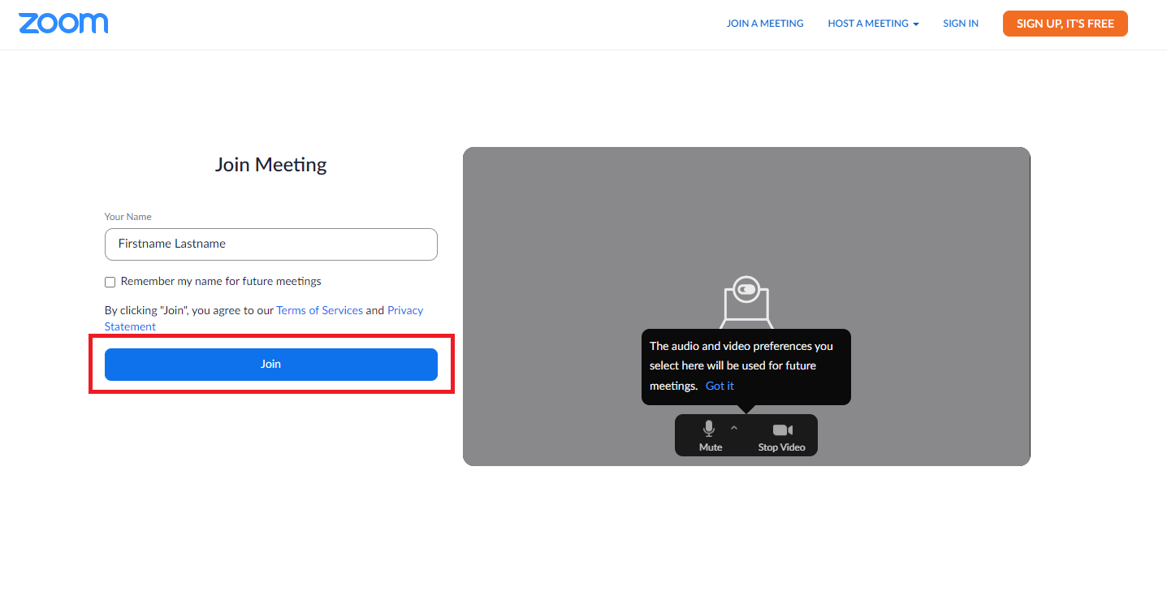Viewport: 1167px width, 609px height.
Task: Mute the microphone icon
Action: [709, 430]
